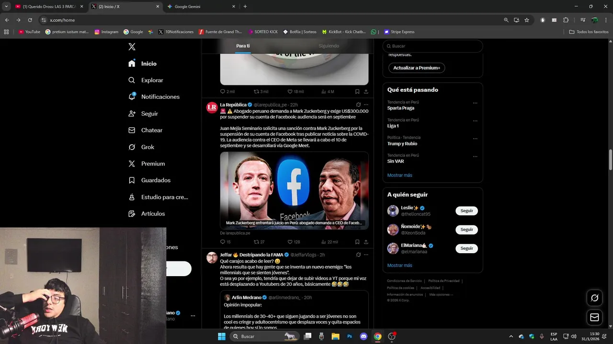Open the YouTube bookmark
The width and height of the screenshot is (613, 344).
[x=29, y=32]
